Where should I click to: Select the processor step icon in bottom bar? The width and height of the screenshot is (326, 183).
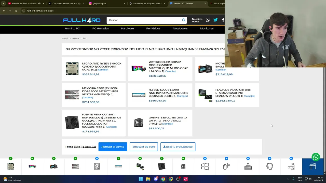point(11,166)
